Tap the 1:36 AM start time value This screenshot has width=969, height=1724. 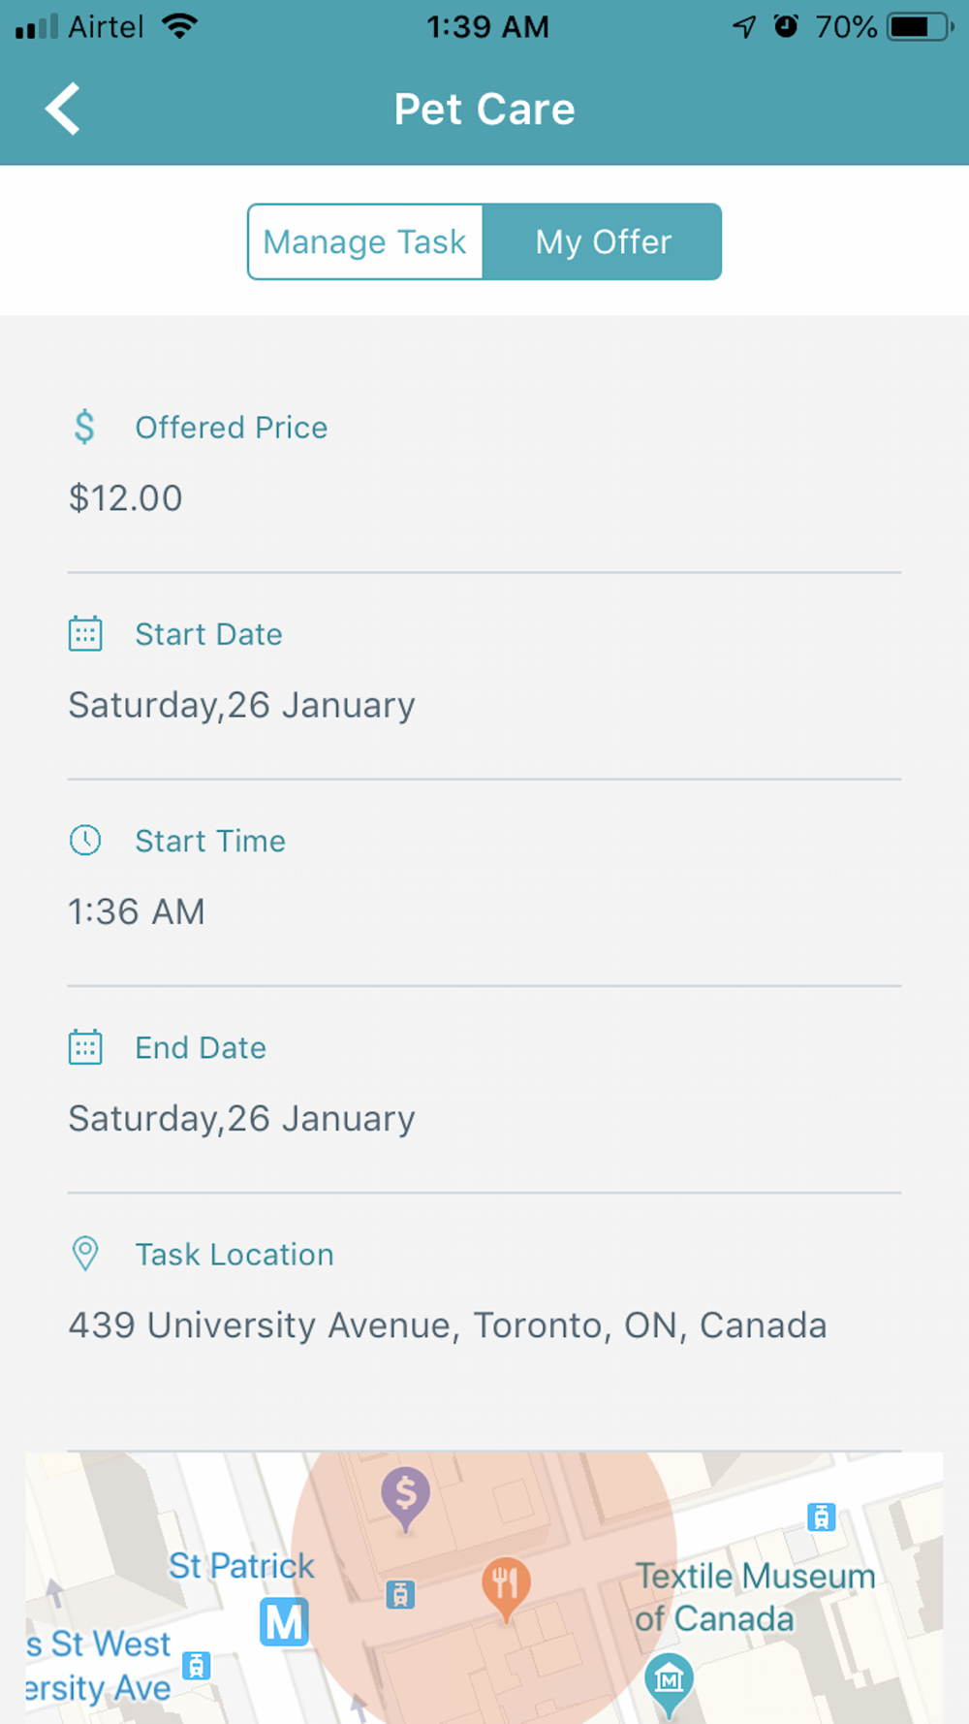click(137, 912)
